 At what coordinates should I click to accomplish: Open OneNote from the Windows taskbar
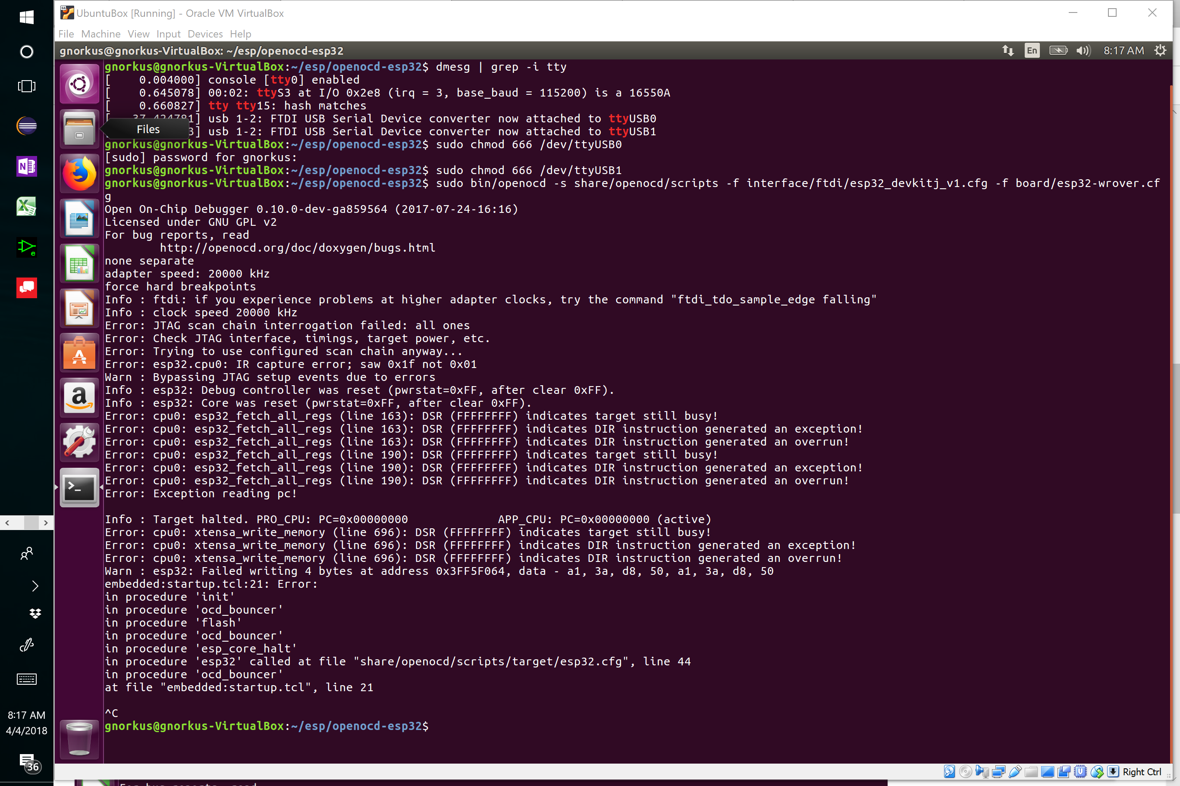point(27,166)
